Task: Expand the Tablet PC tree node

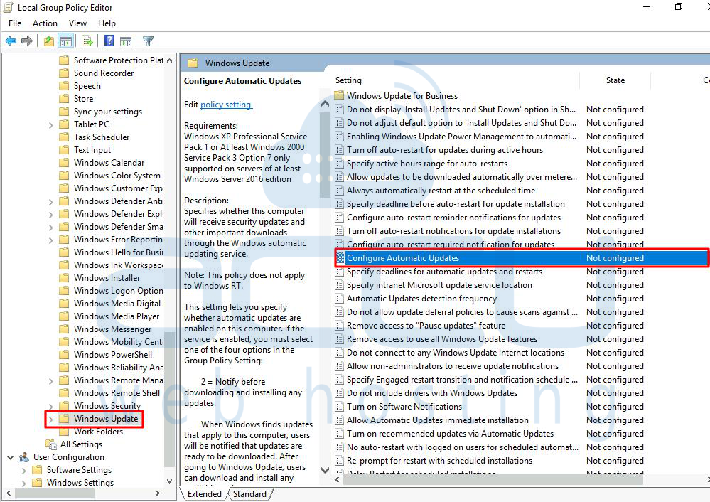Action: (x=50, y=124)
